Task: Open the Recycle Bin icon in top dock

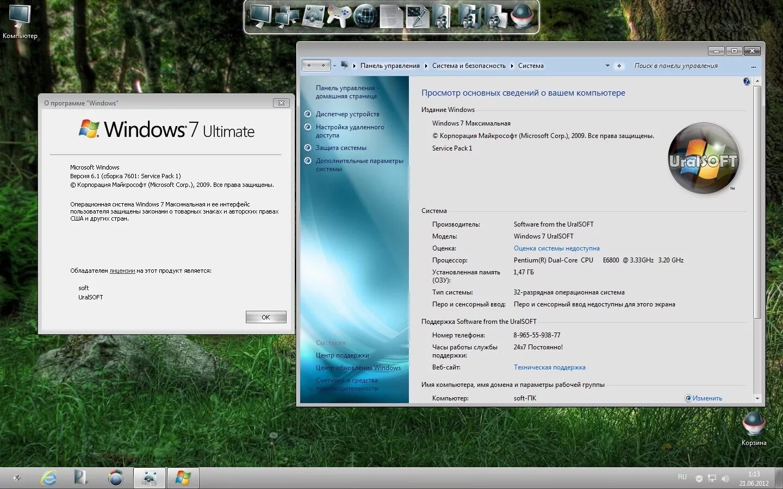Action: (x=523, y=16)
